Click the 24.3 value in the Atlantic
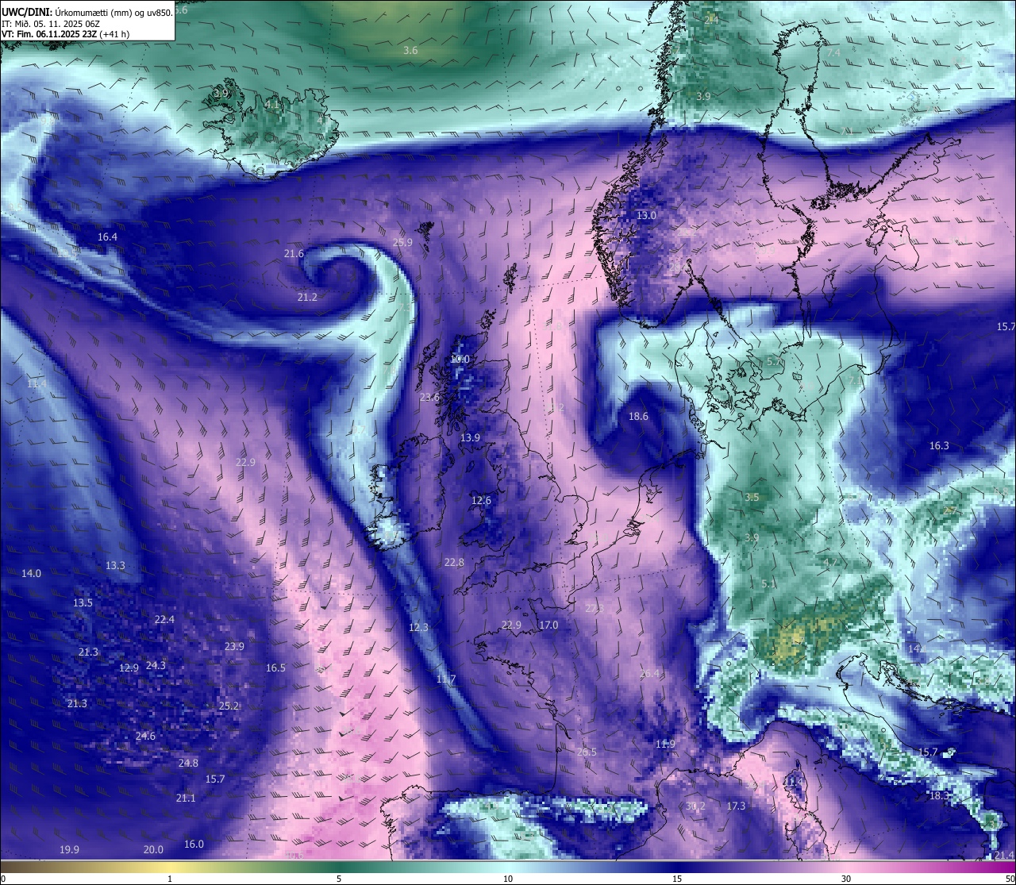The height and width of the screenshot is (885, 1016). 156,666
